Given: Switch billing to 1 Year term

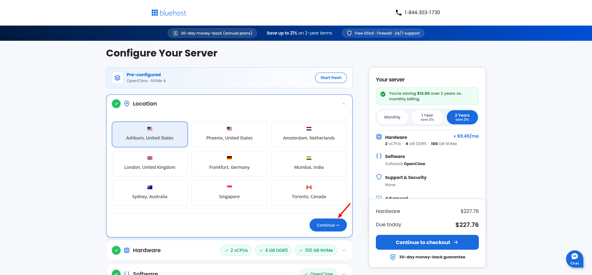Looking at the screenshot, I should [x=427, y=117].
